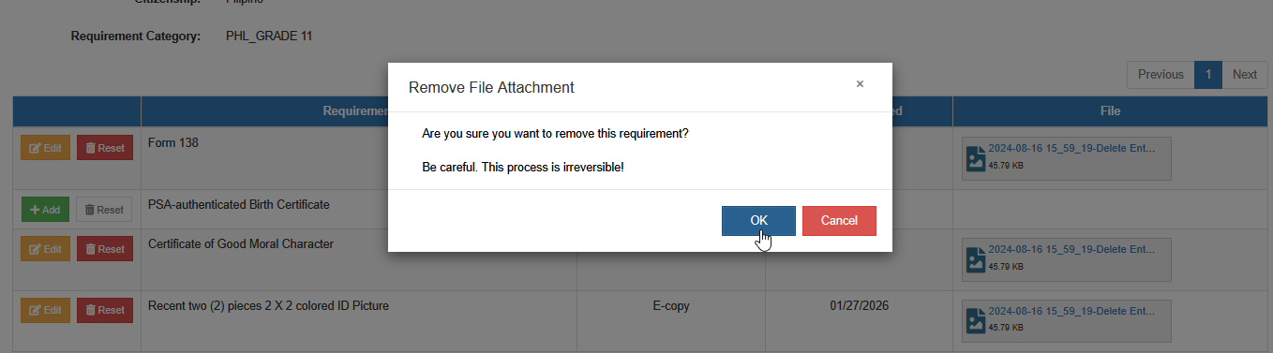Cancel the Remove File Attachment dialog
The height and width of the screenshot is (353, 1273).
[839, 221]
